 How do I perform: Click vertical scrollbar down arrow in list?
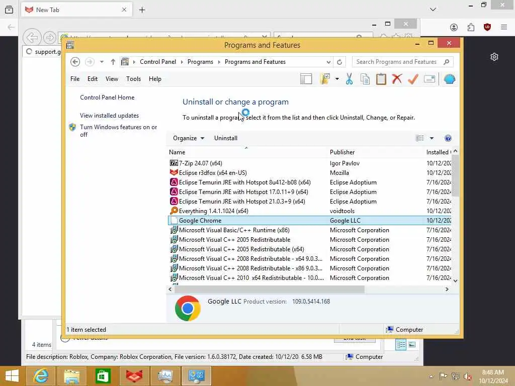tap(455, 280)
